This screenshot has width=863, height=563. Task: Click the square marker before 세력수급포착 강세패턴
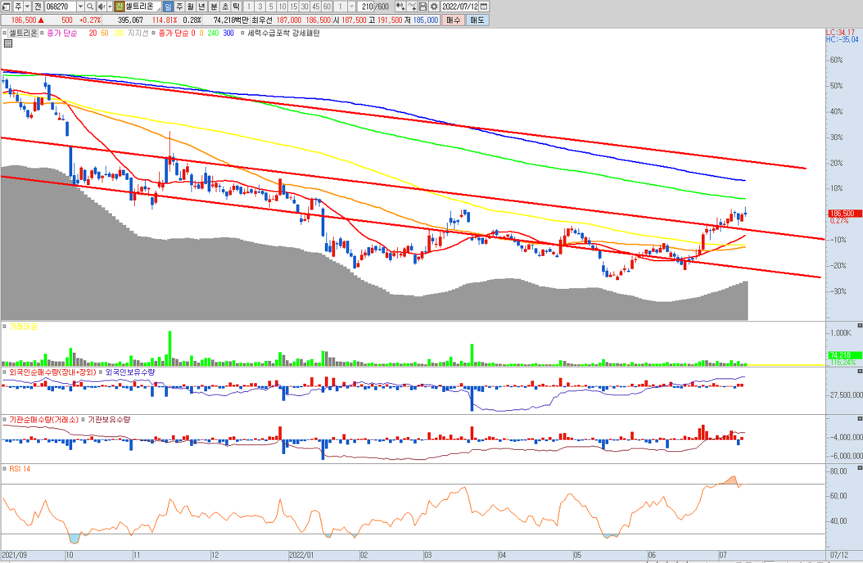(244, 32)
